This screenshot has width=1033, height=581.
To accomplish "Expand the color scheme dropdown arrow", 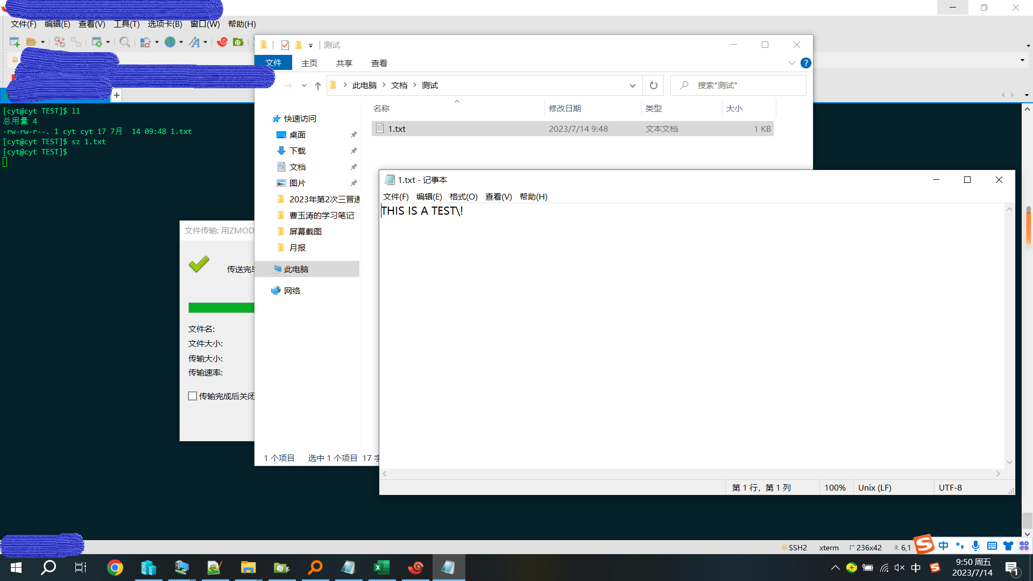I will click(x=157, y=42).
